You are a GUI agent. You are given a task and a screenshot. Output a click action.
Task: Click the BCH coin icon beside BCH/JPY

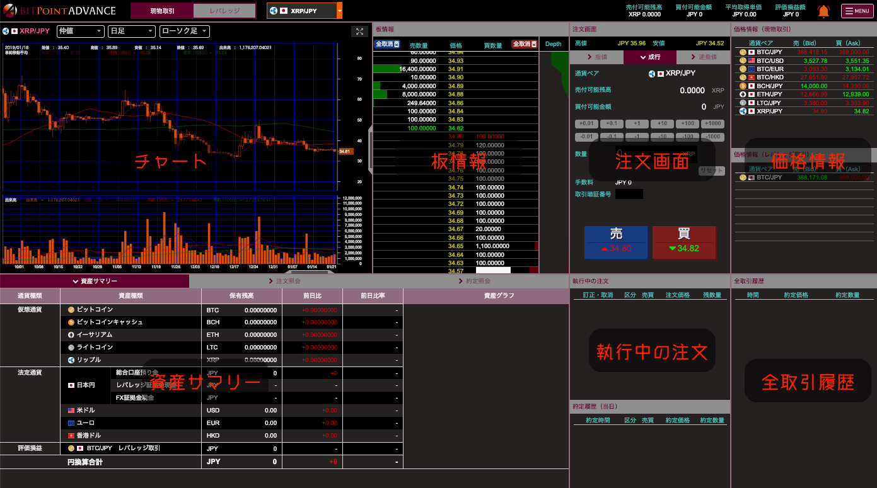(x=743, y=86)
